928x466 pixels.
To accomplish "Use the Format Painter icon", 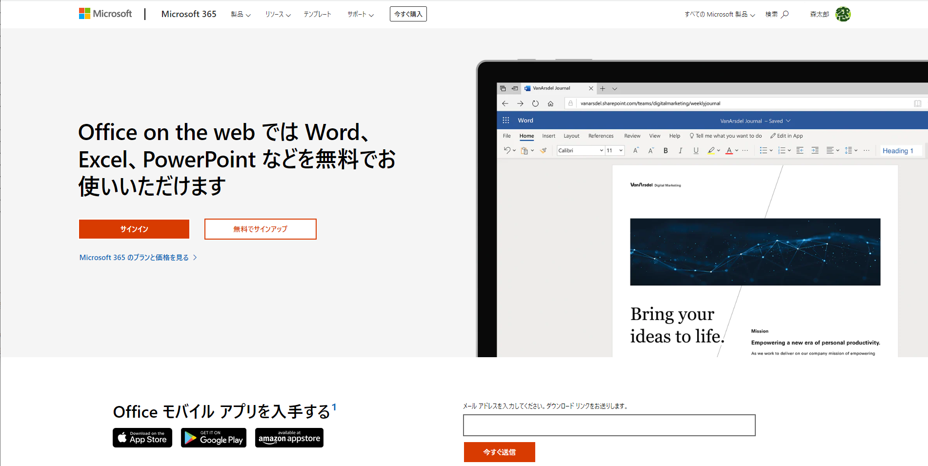I will pyautogui.click(x=543, y=151).
